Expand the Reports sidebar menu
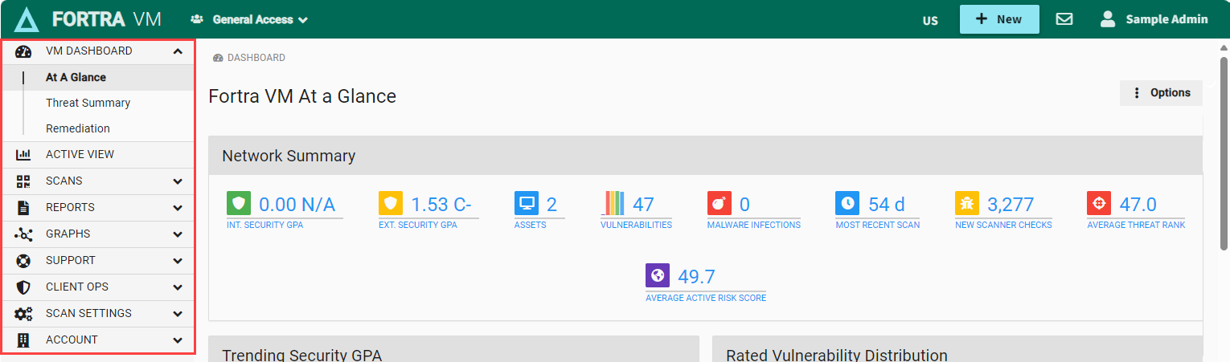Image resolution: width=1230 pixels, height=362 pixels. coord(178,208)
